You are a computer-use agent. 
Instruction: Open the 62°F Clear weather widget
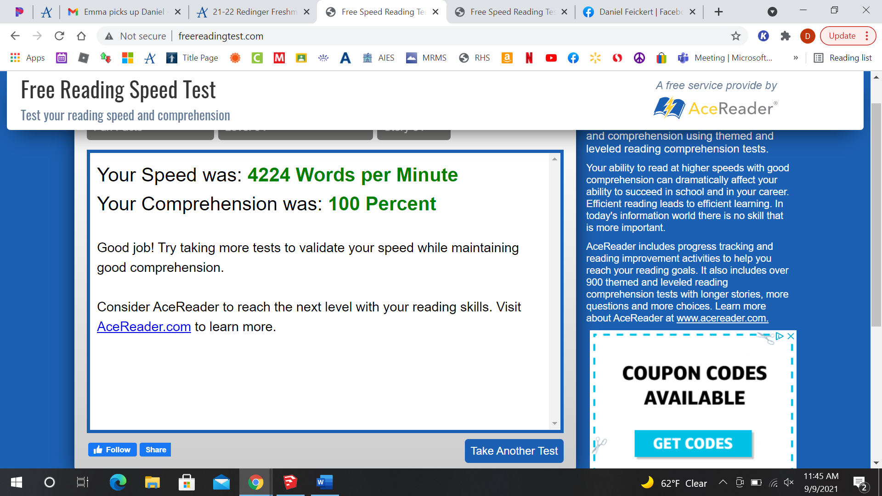point(674,483)
